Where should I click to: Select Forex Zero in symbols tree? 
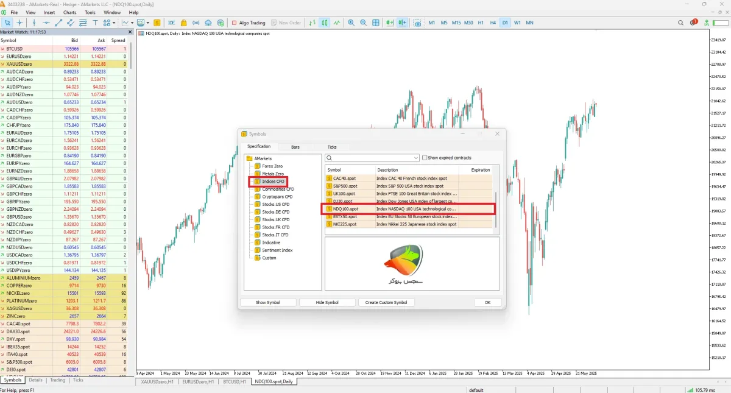click(272, 166)
